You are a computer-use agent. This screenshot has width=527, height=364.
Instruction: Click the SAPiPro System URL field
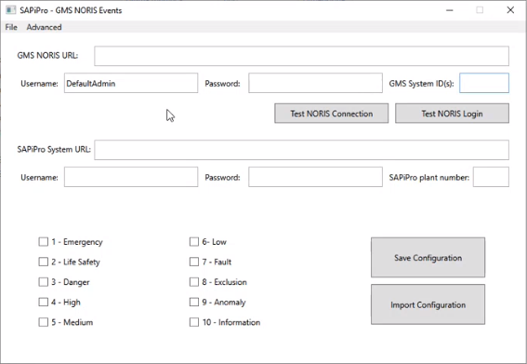[301, 150]
